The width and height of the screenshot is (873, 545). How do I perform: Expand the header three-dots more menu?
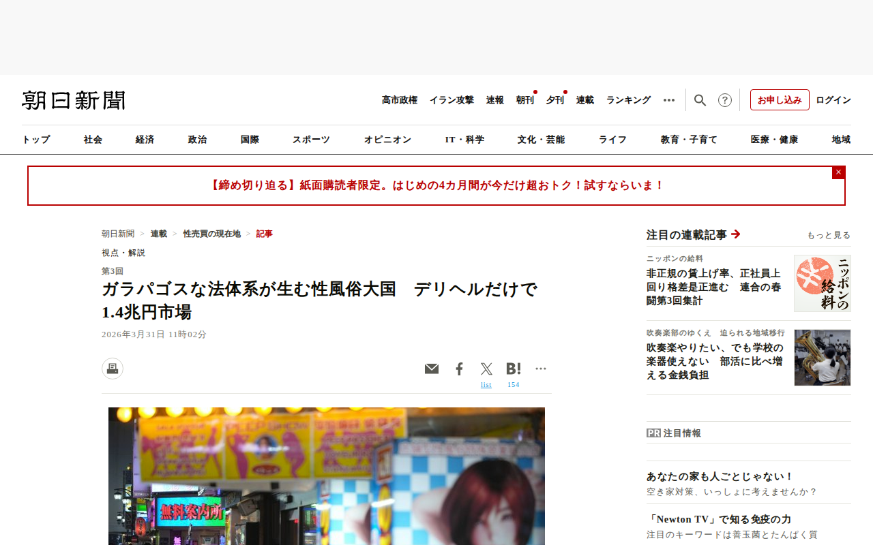tap(669, 100)
